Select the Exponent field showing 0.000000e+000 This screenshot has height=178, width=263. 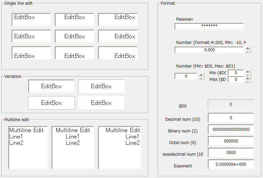pos(231,164)
